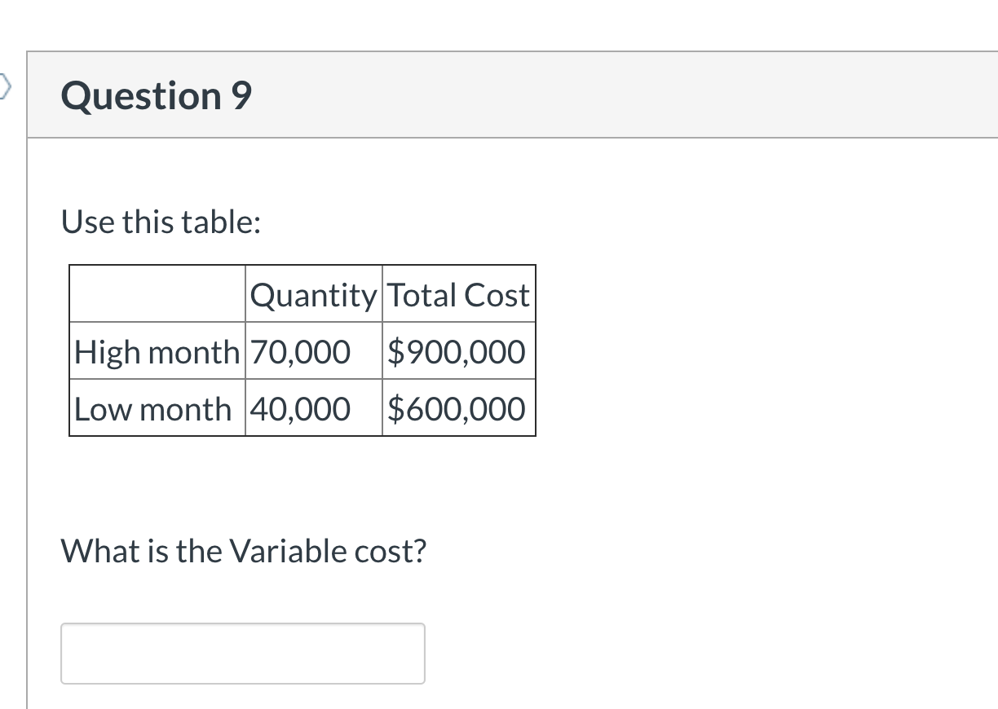The width and height of the screenshot is (998, 709).
Task: Click the Quantity column header cell
Action: tap(313, 295)
